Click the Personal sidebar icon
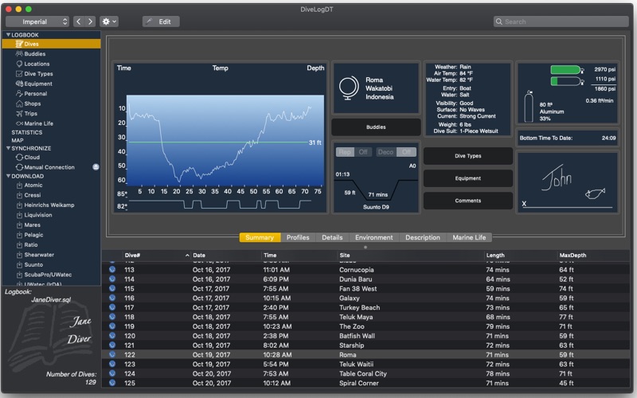Image resolution: width=637 pixels, height=398 pixels. pos(19,93)
